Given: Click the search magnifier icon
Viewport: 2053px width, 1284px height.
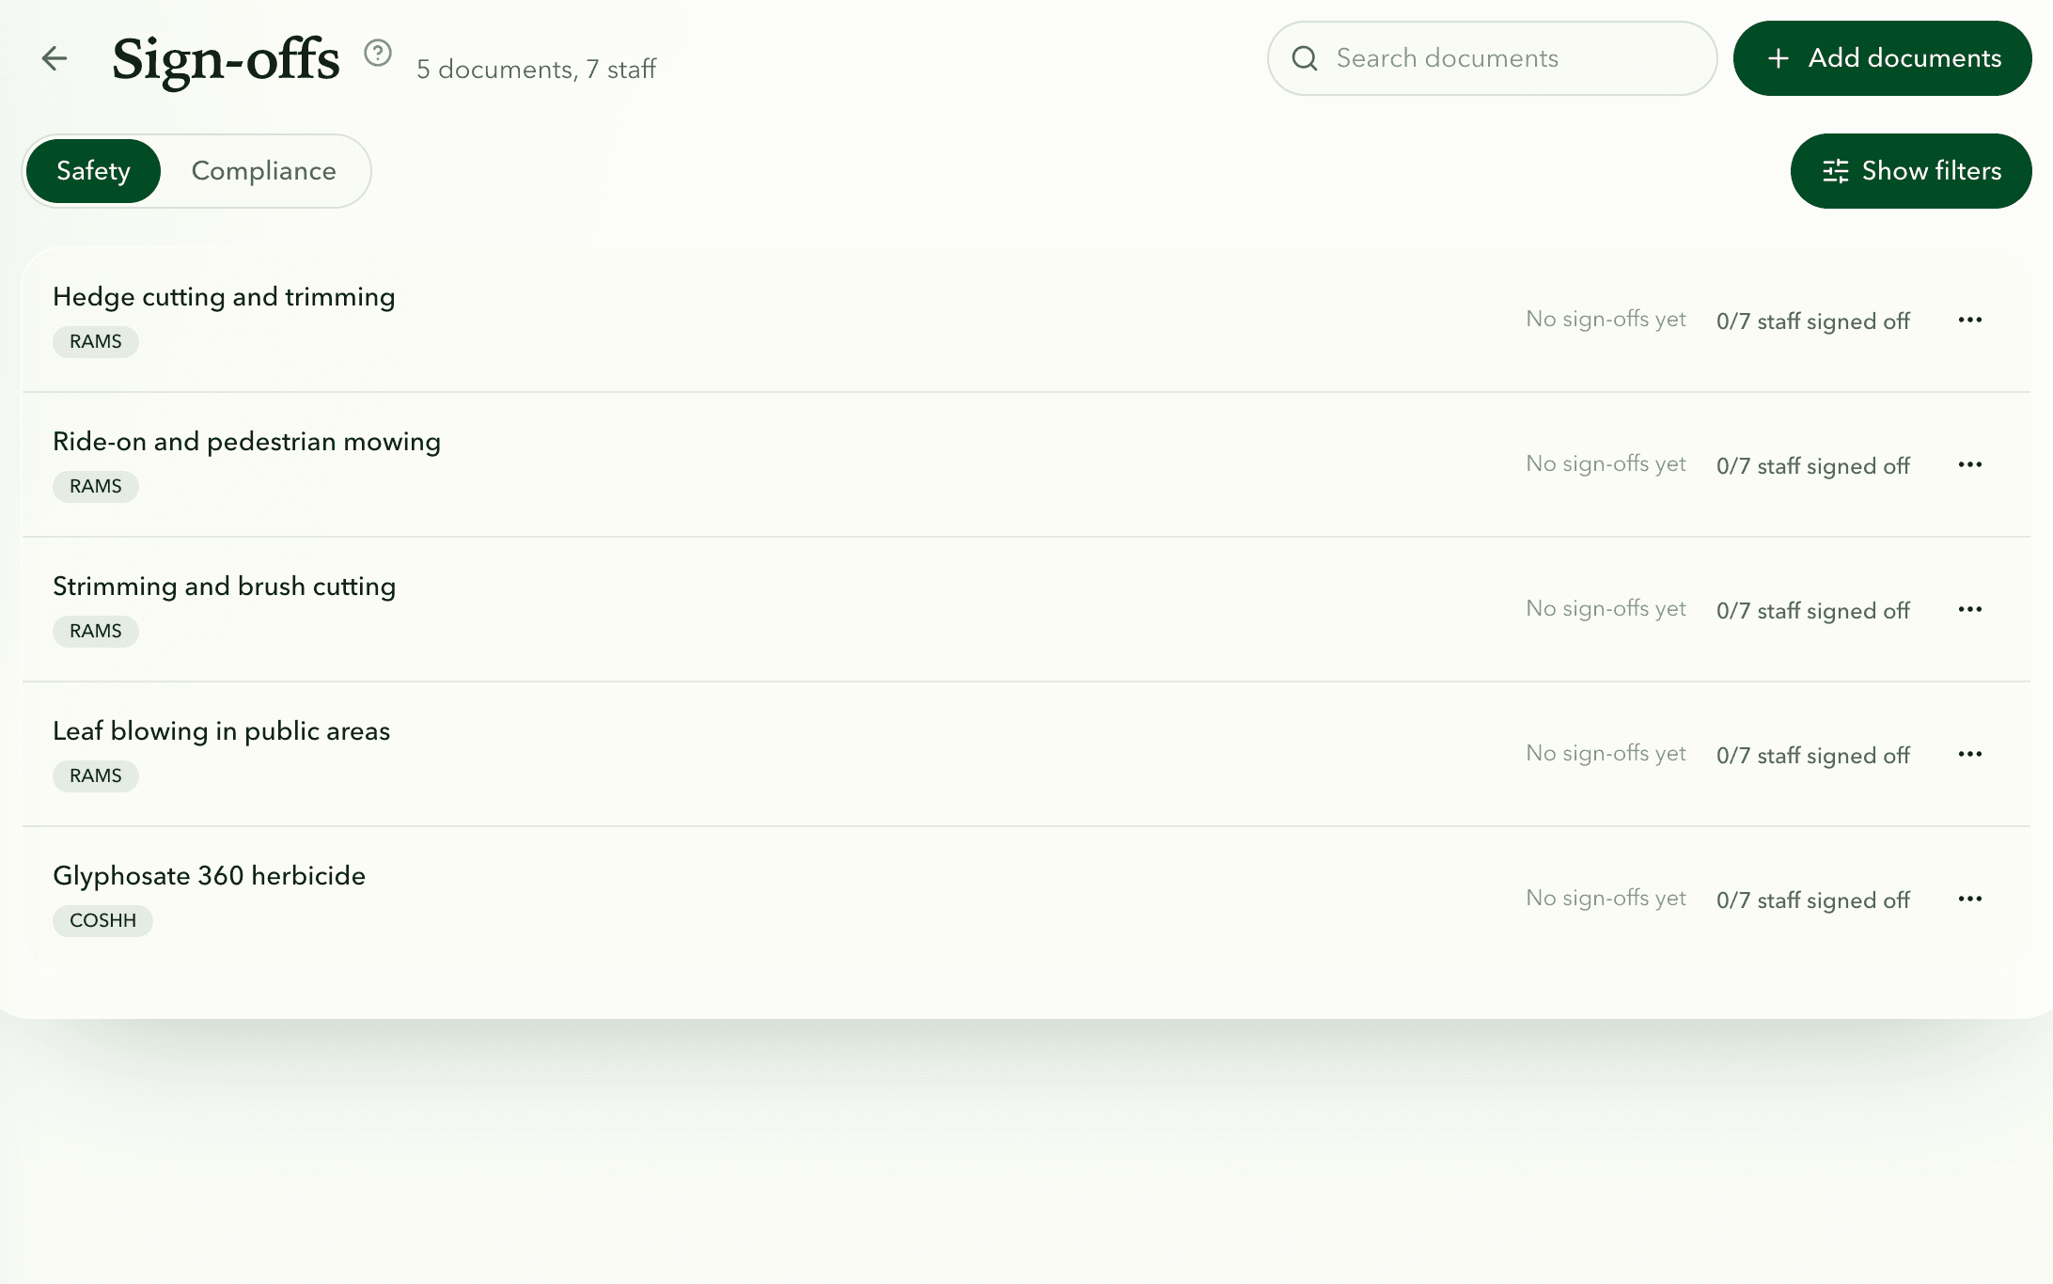Looking at the screenshot, I should pos(1305,58).
